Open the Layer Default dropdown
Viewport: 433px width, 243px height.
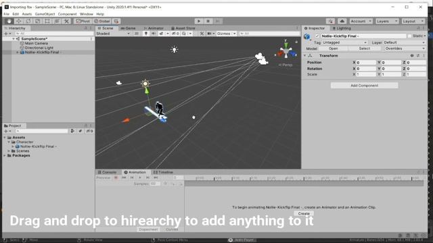[404, 43]
